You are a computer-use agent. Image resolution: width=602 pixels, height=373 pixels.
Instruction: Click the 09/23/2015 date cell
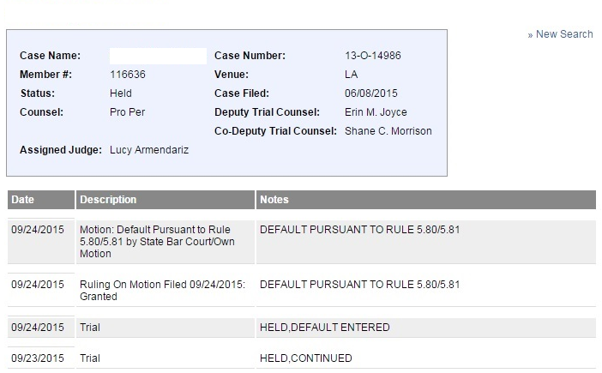[37, 358]
